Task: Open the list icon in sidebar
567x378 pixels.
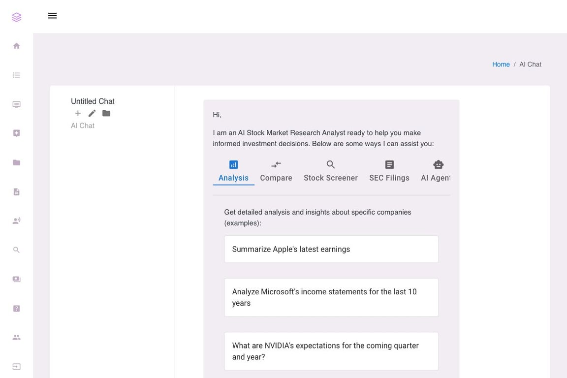Action: click(16, 75)
